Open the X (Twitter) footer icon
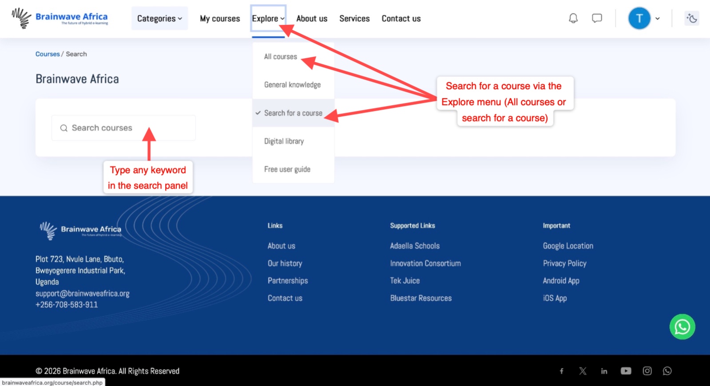The width and height of the screenshot is (710, 386). [x=583, y=371]
